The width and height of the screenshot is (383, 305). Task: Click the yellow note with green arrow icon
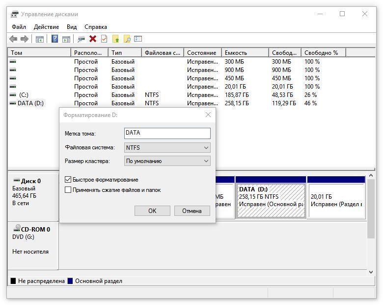pos(115,39)
